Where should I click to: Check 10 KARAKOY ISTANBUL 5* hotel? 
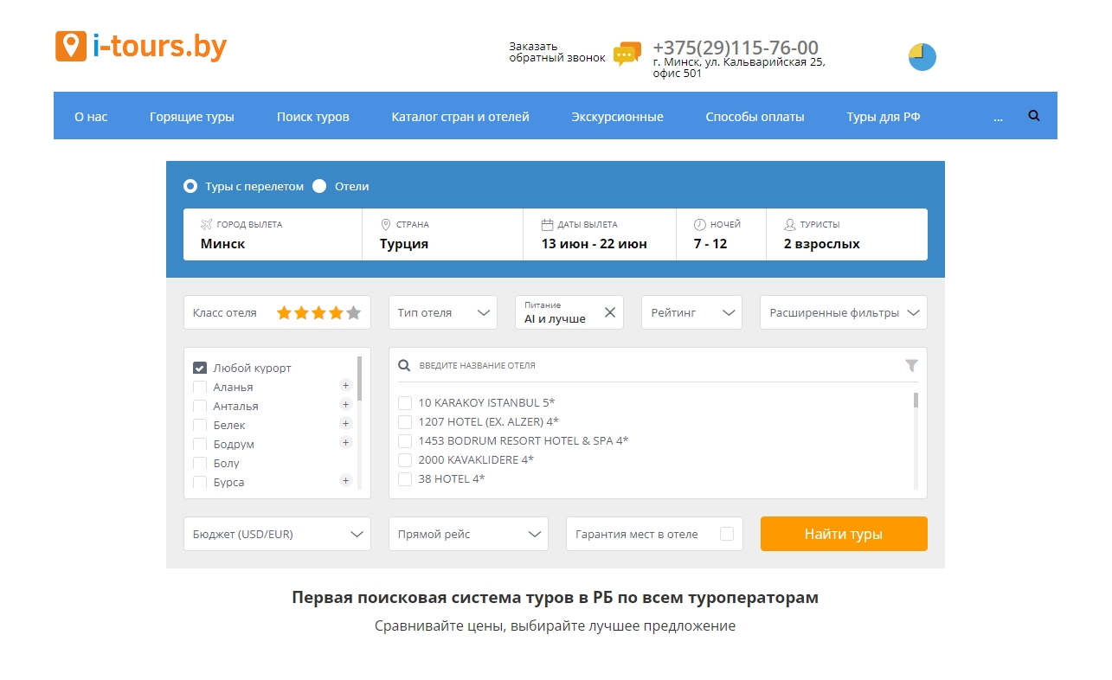click(x=405, y=402)
